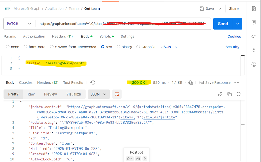Click the "ContentType": "Item" response line
This screenshot has width=261, height=162.
pyautogui.click(x=51, y=143)
